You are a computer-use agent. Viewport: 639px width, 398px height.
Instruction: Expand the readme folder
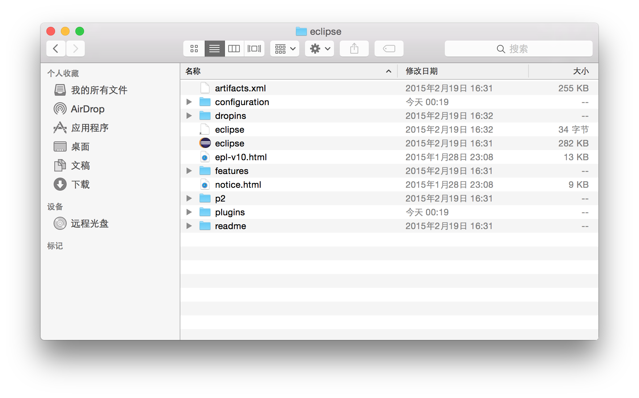(189, 226)
